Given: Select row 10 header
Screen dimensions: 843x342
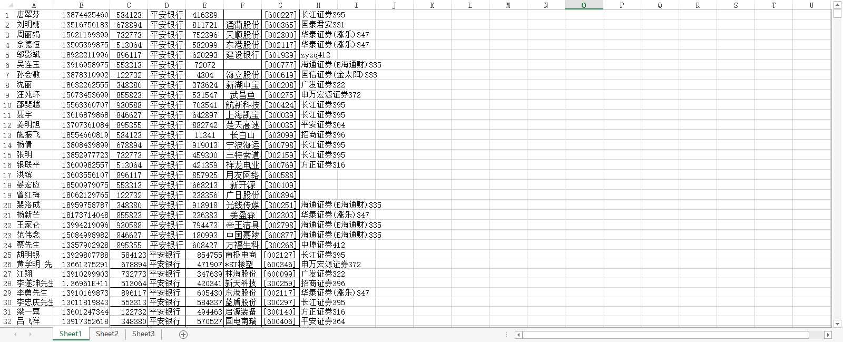Looking at the screenshot, I should click(x=7, y=105).
